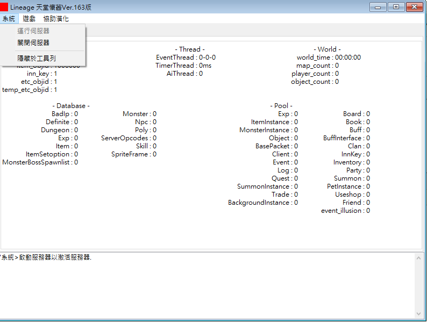This screenshot has height=323, width=427.
Task: Click the log scrollbar track
Action: click(x=418, y=286)
